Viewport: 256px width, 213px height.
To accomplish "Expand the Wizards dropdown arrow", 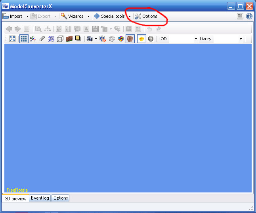I will pyautogui.click(x=88, y=16).
